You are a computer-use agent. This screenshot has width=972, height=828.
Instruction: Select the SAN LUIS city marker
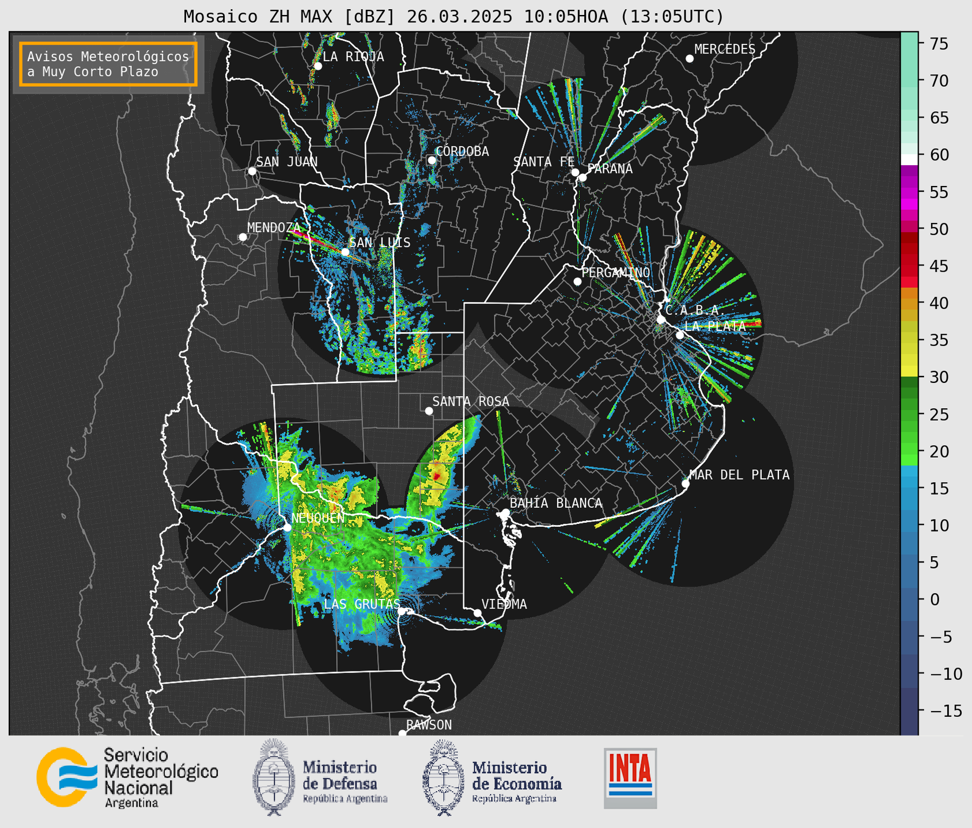(x=345, y=252)
